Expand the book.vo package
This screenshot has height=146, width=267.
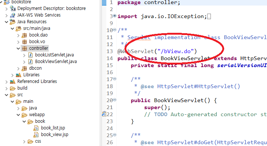[18, 42]
